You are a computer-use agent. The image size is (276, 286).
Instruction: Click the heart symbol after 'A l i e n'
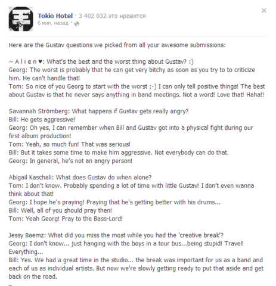40,62
